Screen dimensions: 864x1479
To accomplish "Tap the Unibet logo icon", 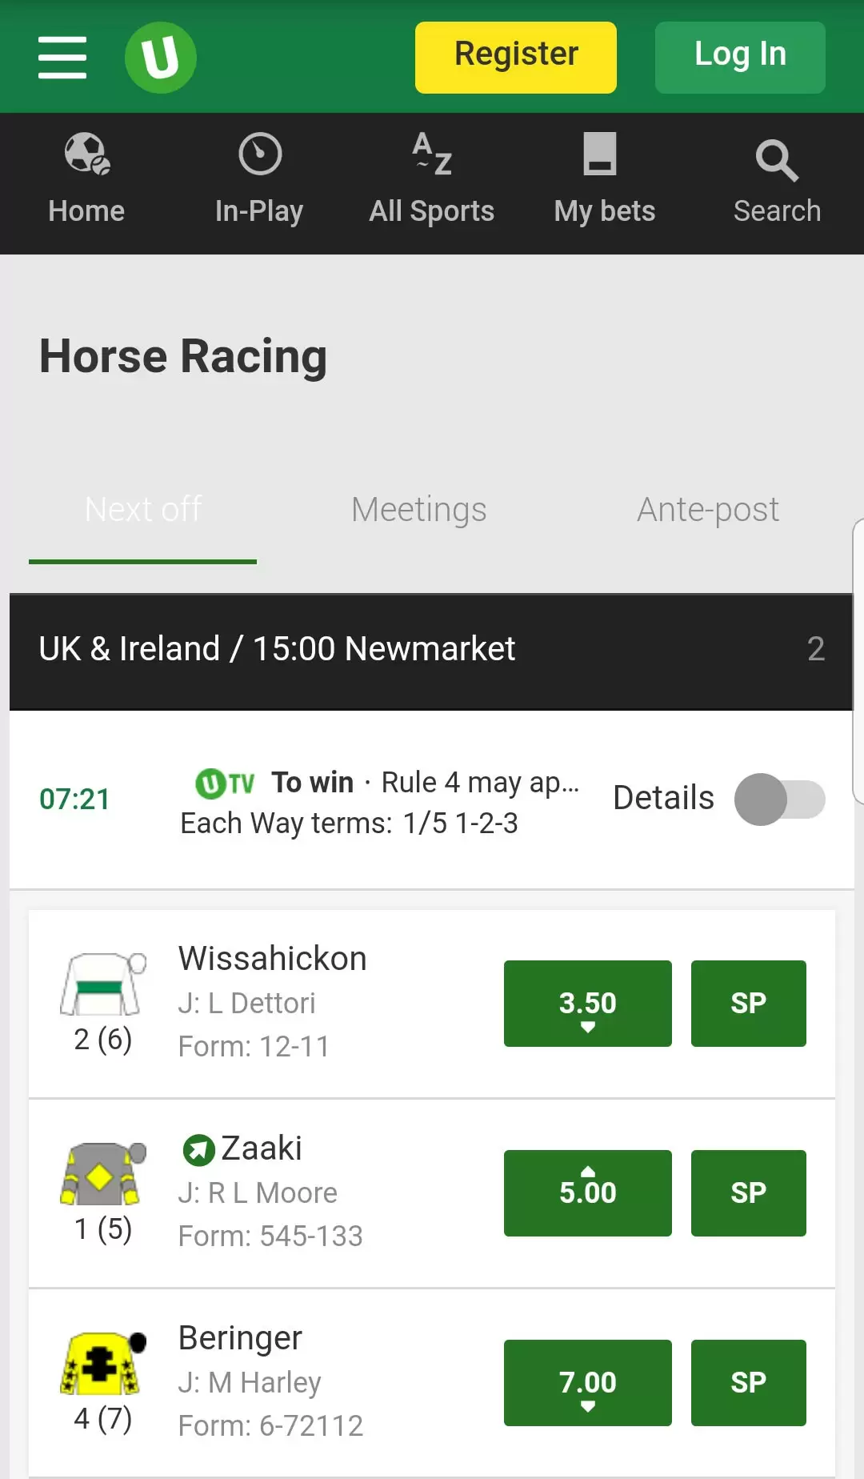I will pos(161,58).
